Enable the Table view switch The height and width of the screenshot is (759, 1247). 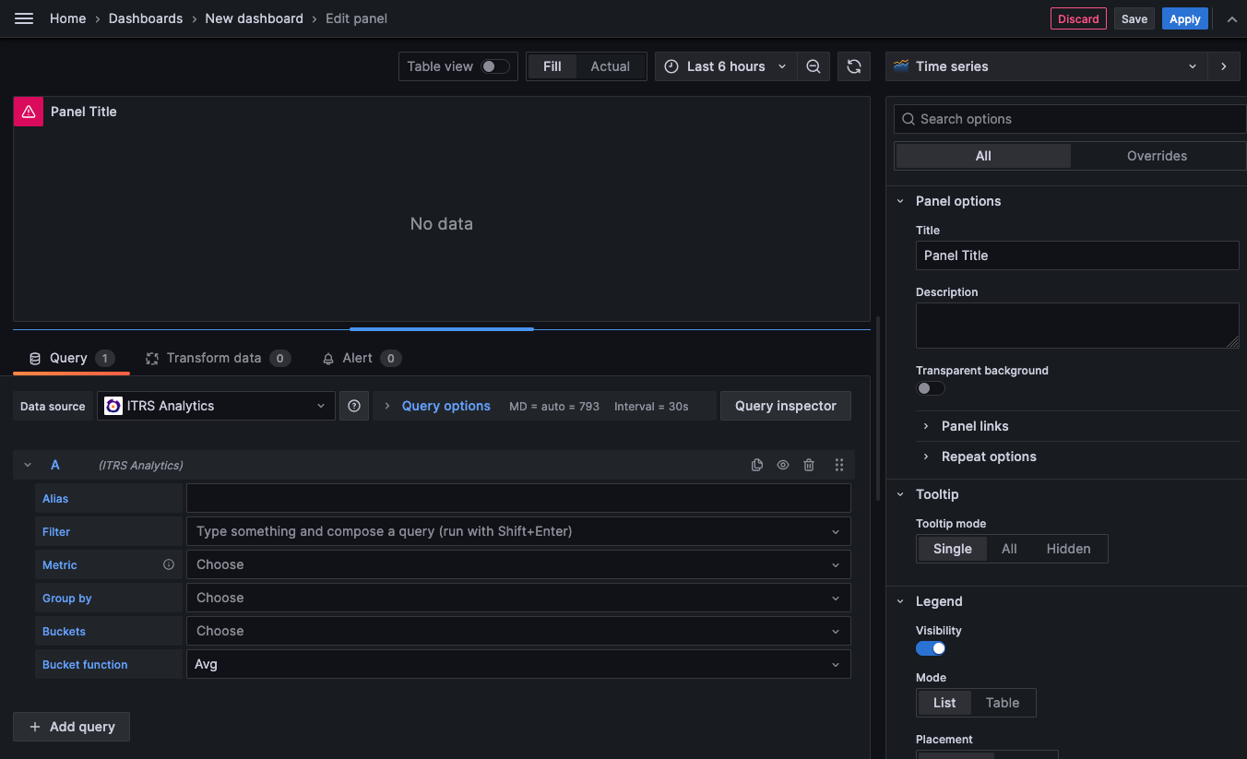(494, 66)
